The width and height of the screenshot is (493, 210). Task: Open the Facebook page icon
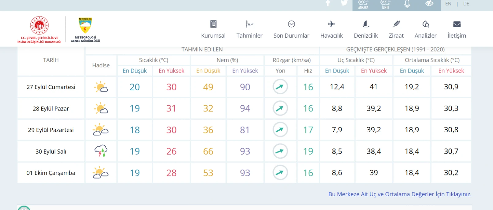point(328,3)
